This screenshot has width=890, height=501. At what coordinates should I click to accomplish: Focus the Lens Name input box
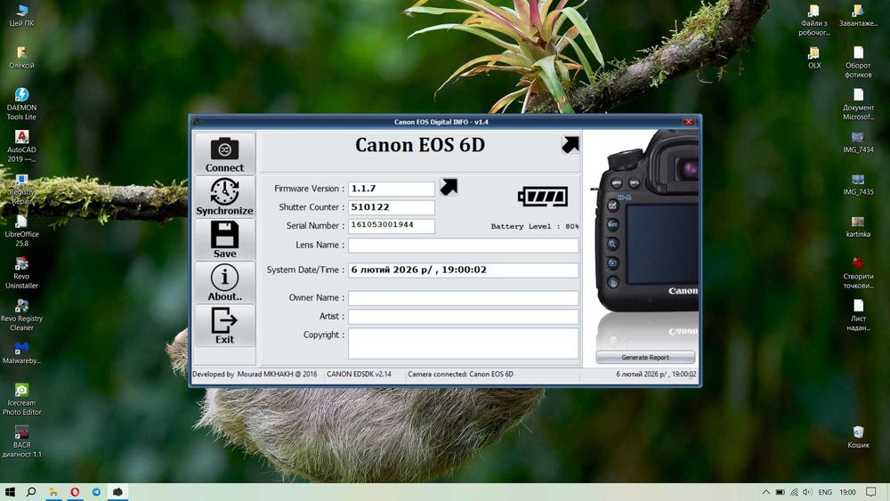coord(463,245)
